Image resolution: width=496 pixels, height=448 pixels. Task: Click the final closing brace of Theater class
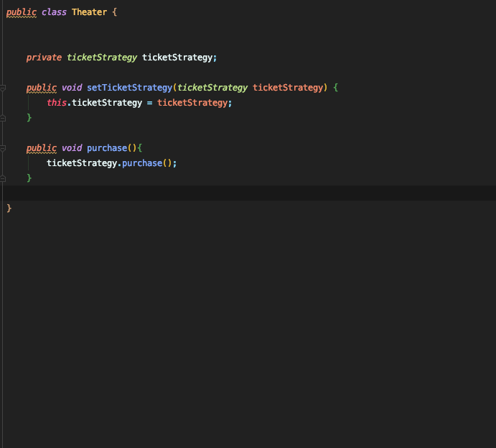(x=9, y=208)
